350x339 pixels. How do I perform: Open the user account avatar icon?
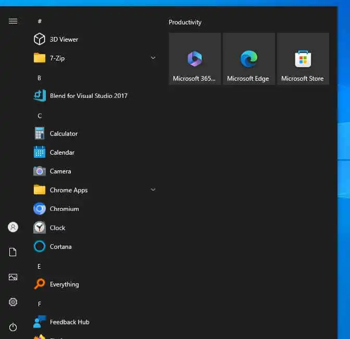[13, 227]
